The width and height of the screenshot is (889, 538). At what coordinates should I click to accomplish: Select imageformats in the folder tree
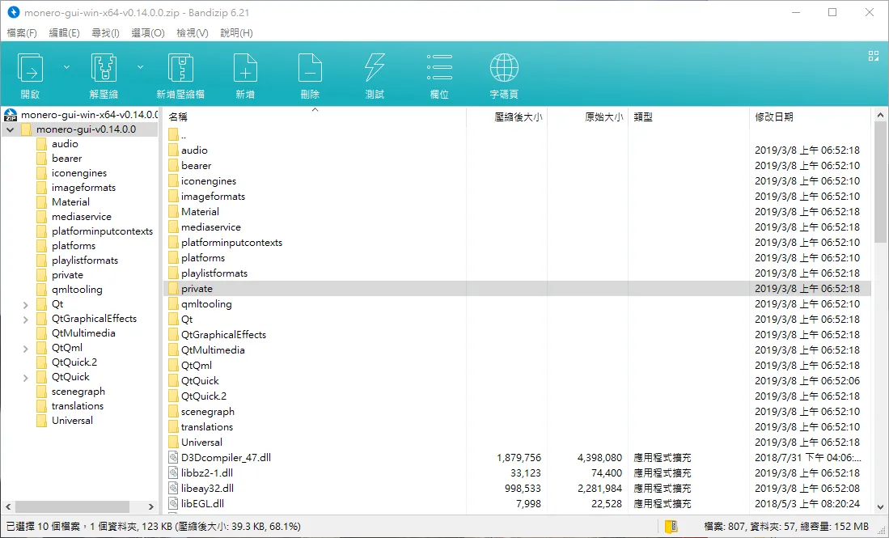pos(83,188)
